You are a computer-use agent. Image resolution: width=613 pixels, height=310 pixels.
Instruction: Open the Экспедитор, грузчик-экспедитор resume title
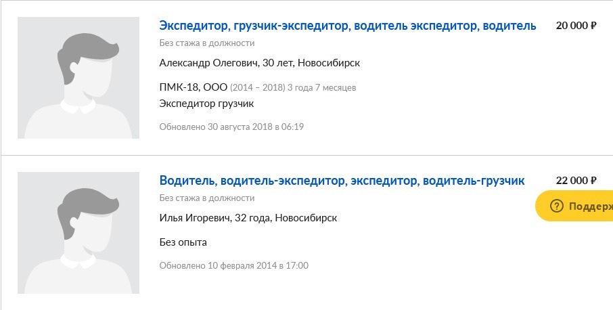[348, 26]
